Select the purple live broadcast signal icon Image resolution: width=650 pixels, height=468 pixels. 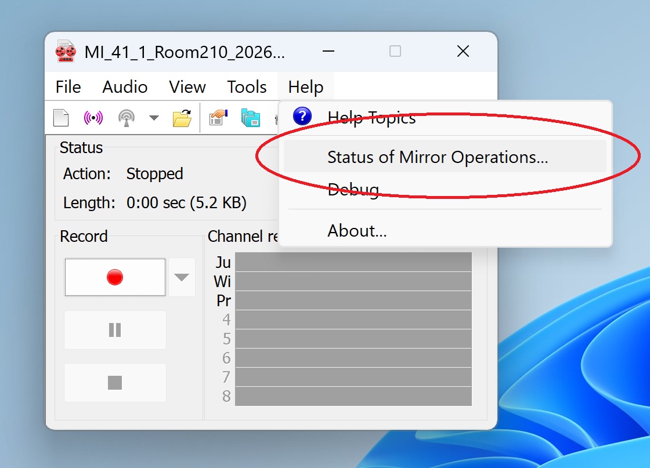(93, 118)
